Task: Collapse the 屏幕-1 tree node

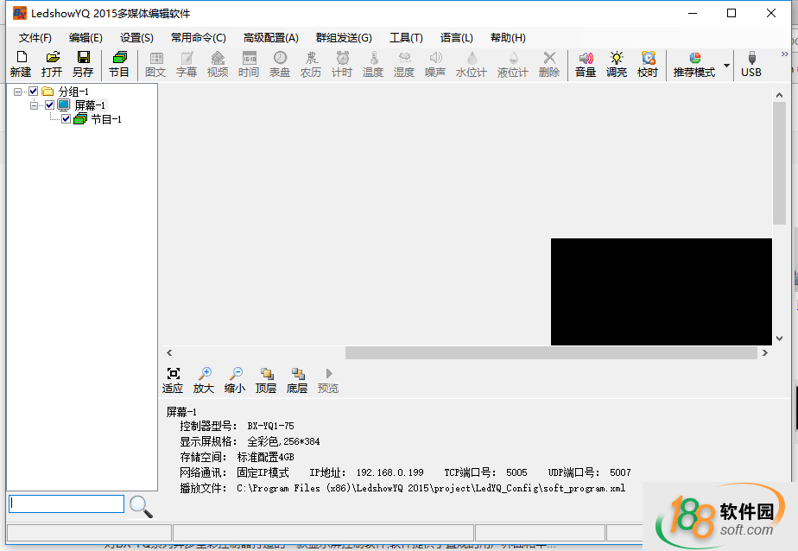Action: (35, 105)
